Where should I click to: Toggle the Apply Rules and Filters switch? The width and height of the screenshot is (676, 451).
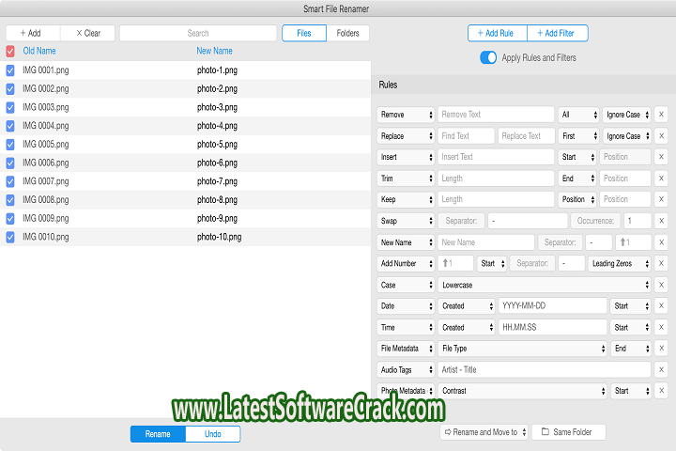488,58
